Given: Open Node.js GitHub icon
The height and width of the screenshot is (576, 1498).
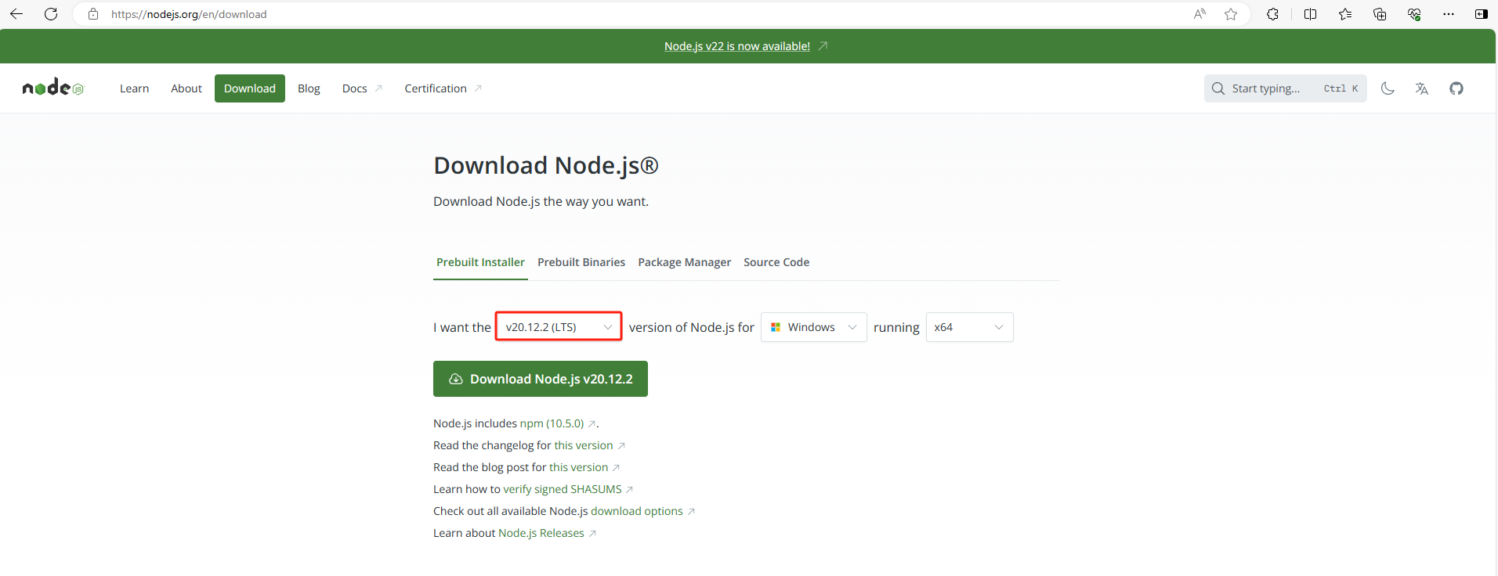Looking at the screenshot, I should click(x=1456, y=88).
